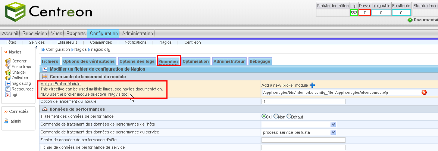Viewport: 438px width, 151px height.
Task: Select Oui for performance data processing
Action: point(264,116)
